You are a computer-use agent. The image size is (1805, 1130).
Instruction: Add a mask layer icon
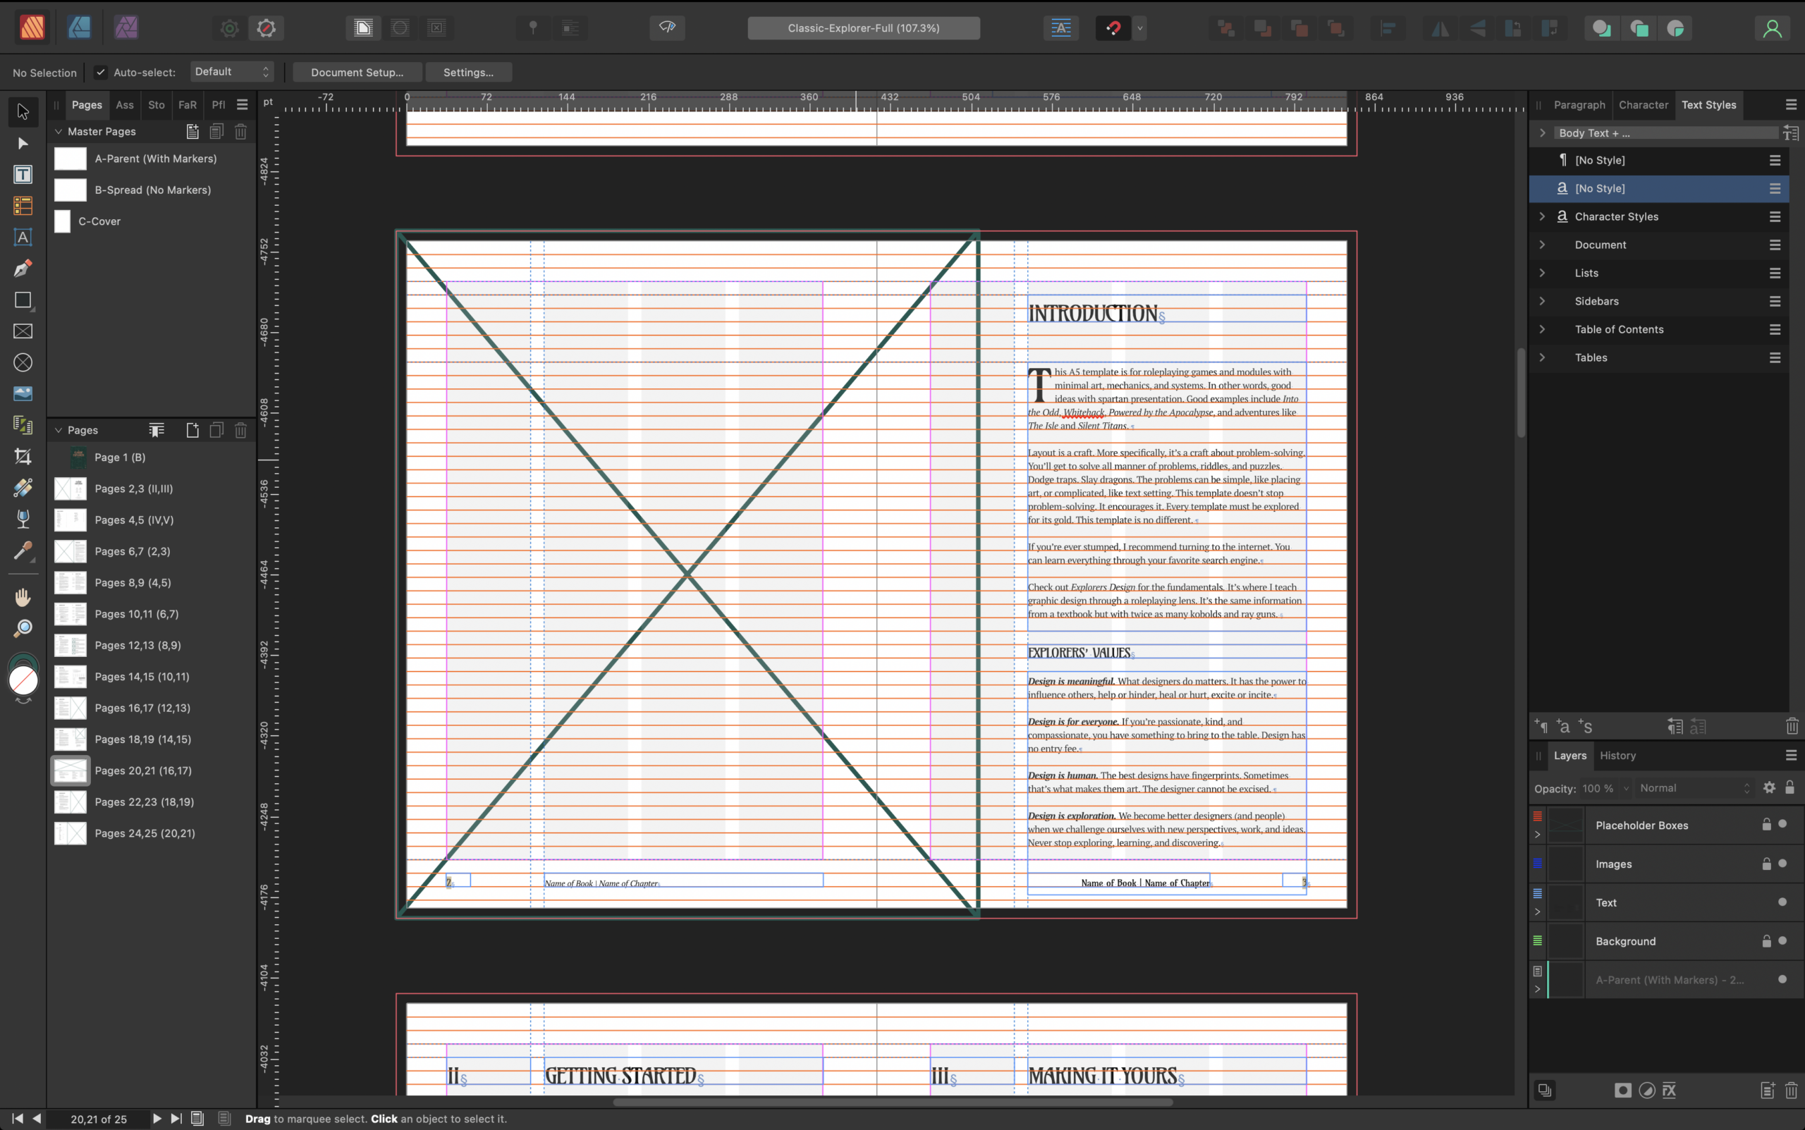click(x=1622, y=1091)
